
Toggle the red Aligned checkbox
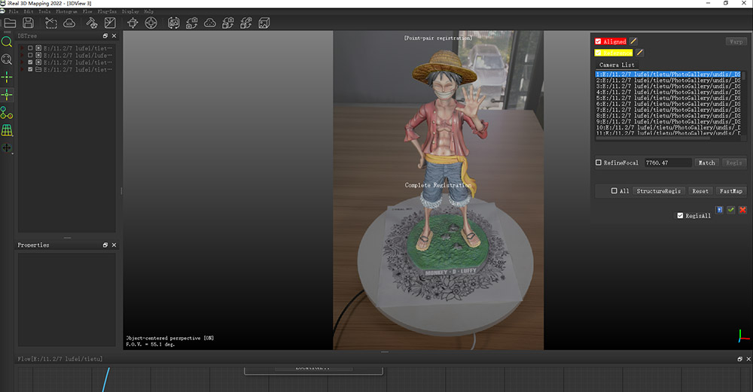[598, 41]
